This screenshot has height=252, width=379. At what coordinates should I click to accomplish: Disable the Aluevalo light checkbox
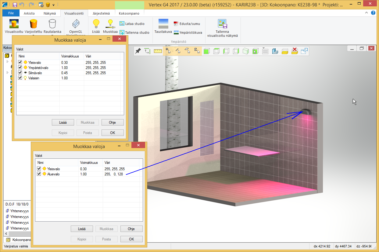click(39, 174)
